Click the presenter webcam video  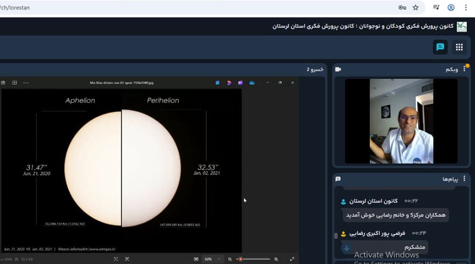pyautogui.click(x=401, y=121)
